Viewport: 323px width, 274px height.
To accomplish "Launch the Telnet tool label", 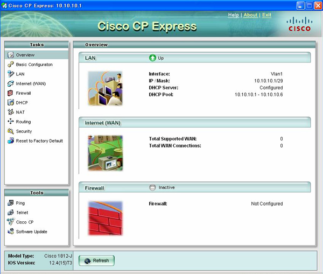I will 22,213.
